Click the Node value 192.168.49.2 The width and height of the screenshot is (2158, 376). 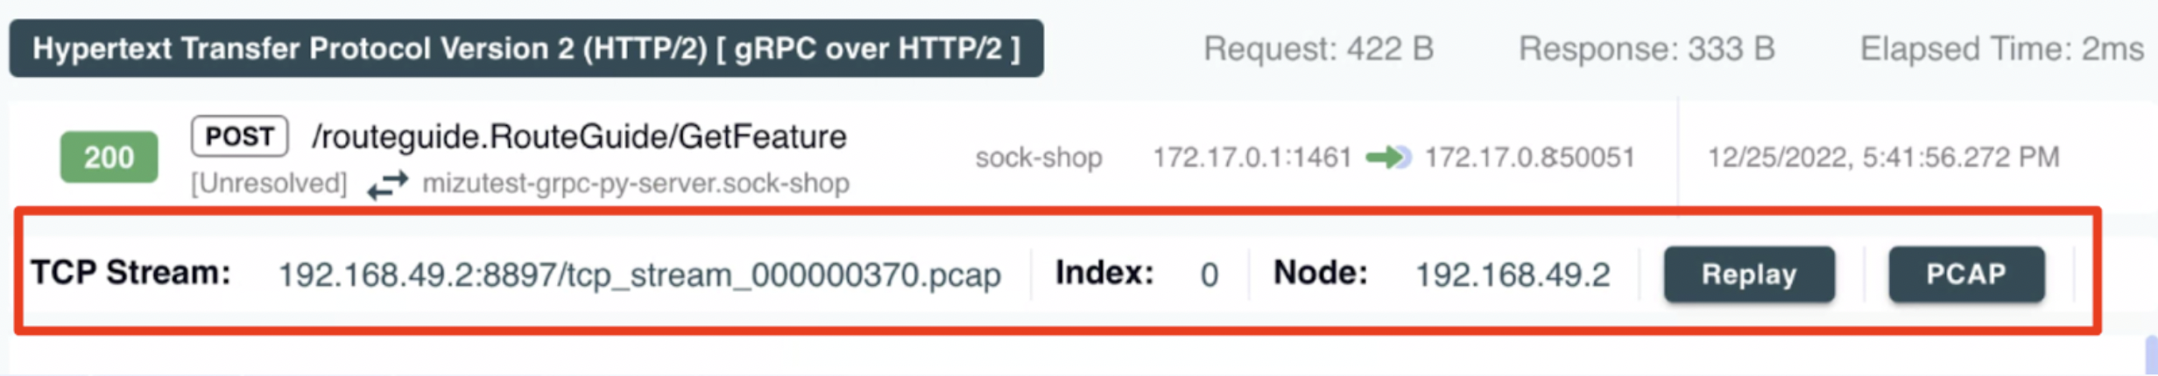(1513, 275)
